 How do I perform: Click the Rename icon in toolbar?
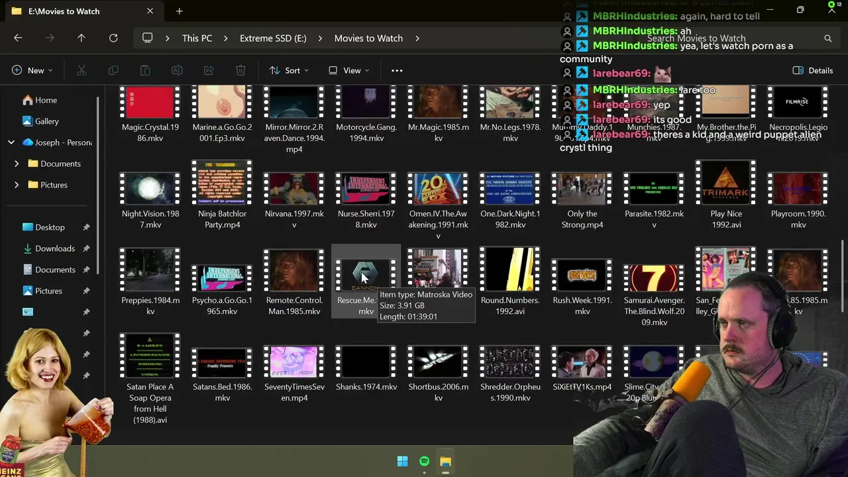pos(177,70)
